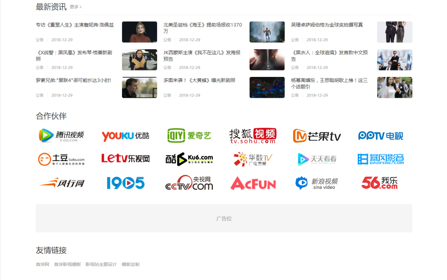This screenshot has width=447, height=280.
Task: Click the 海王 Aquaman thumbnail
Action: point(267,32)
